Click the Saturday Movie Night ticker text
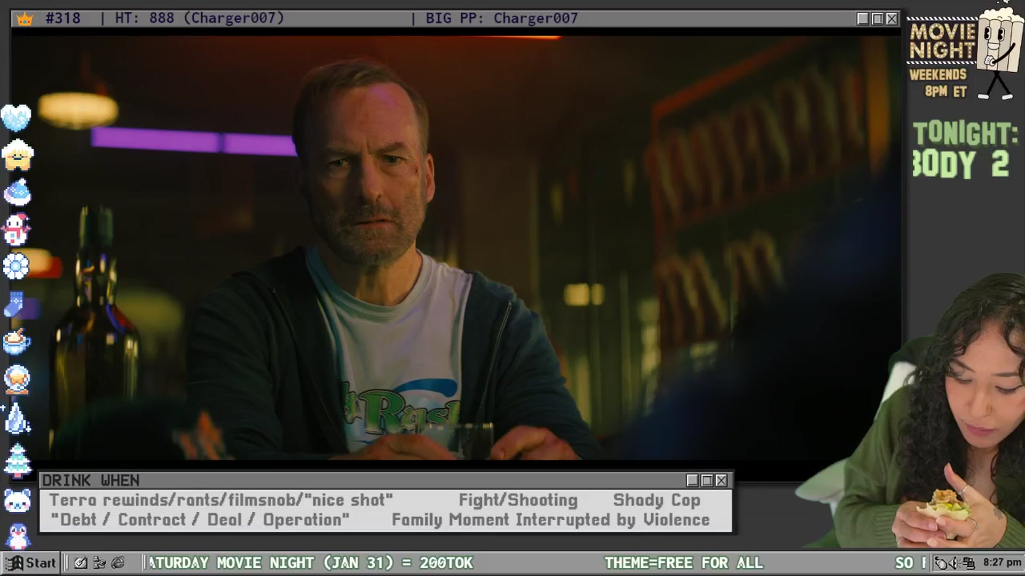 pos(310,563)
